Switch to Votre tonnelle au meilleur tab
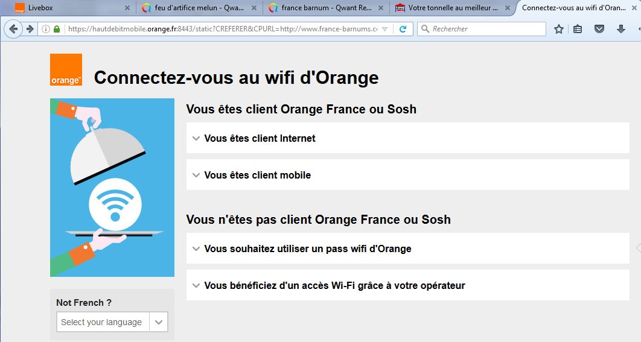 tap(453, 8)
